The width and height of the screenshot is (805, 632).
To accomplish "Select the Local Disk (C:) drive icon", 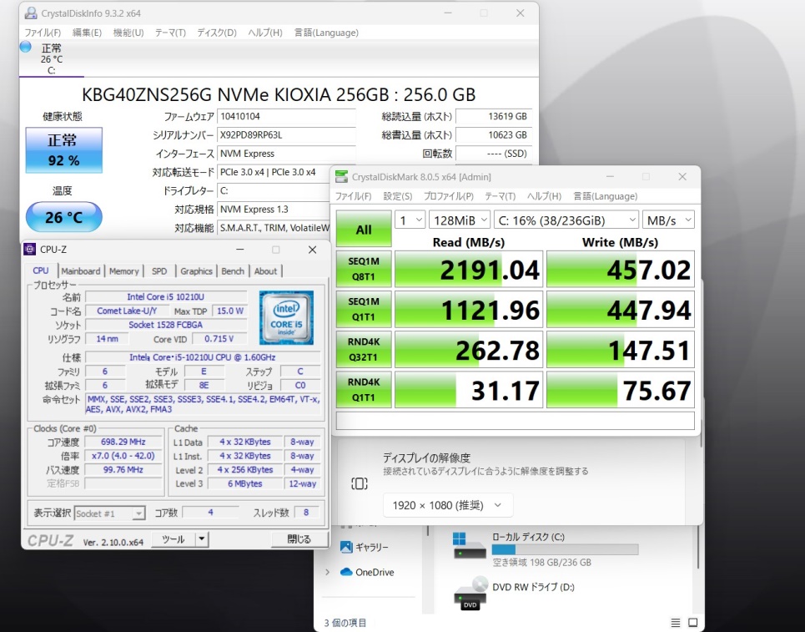I will tap(470, 547).
